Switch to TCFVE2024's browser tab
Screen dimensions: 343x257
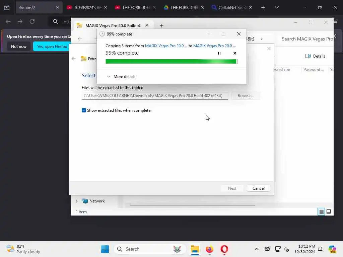[x=87, y=7]
